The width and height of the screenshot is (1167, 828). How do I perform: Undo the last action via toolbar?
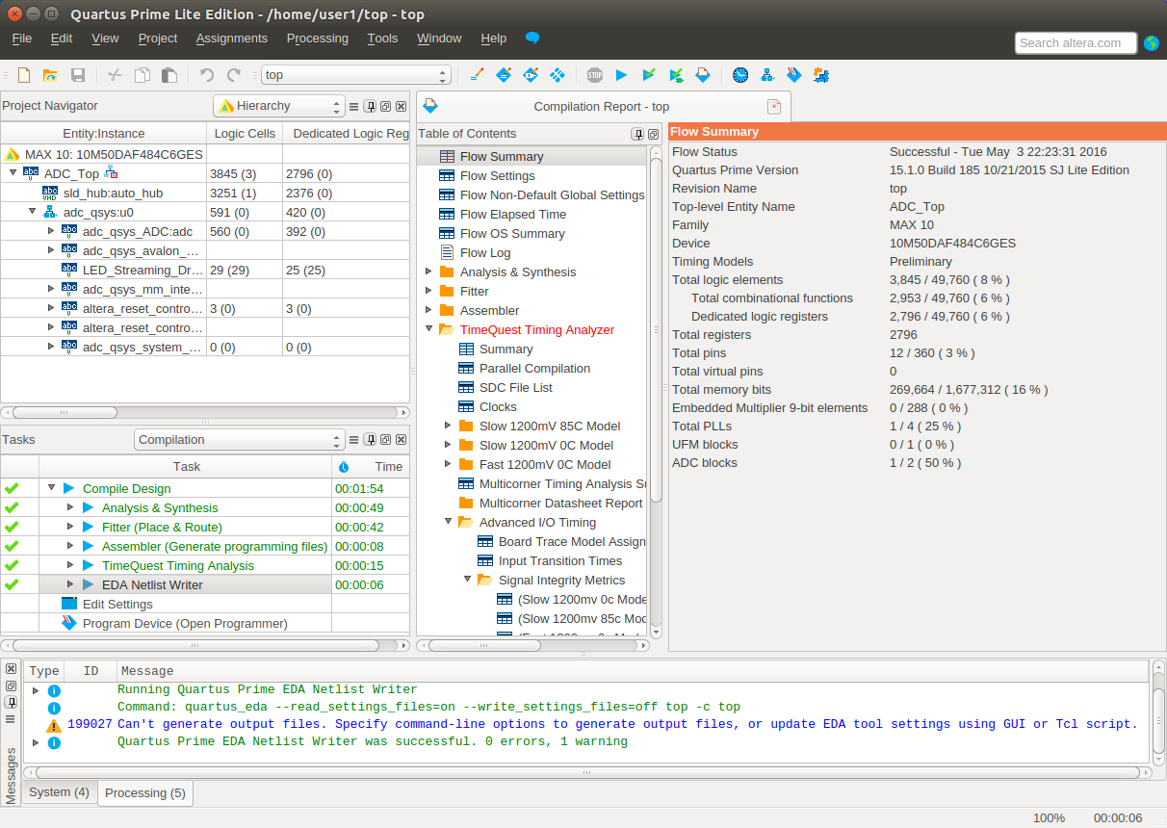pos(206,75)
